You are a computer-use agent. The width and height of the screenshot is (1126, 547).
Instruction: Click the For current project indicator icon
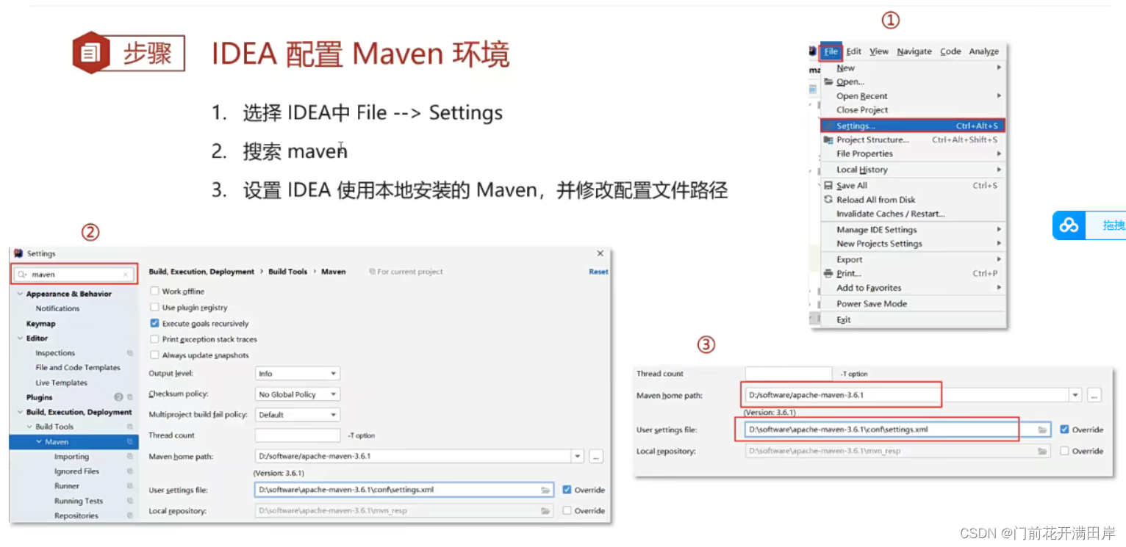tap(372, 272)
